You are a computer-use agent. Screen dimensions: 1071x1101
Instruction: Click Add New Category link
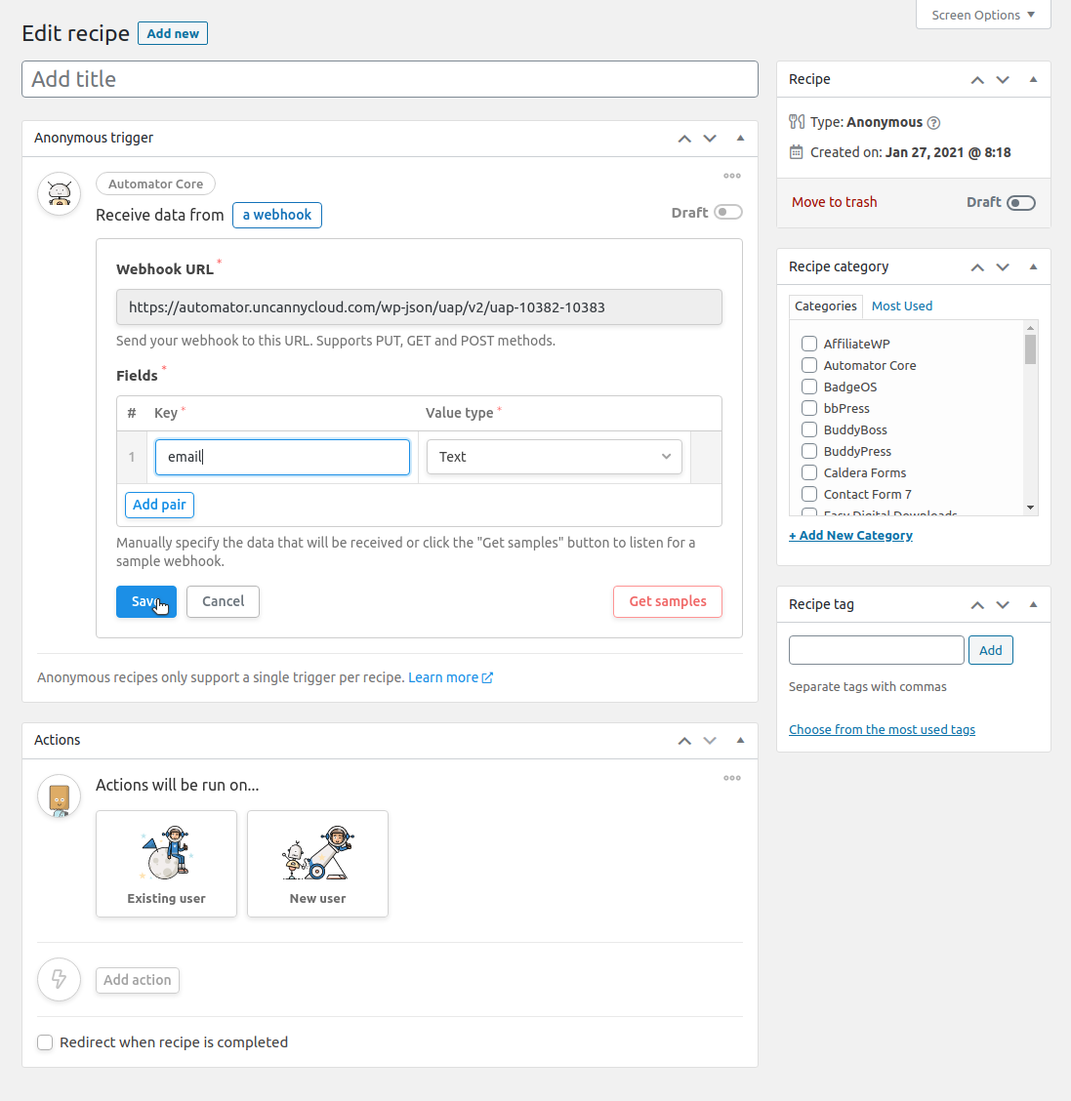[850, 536]
